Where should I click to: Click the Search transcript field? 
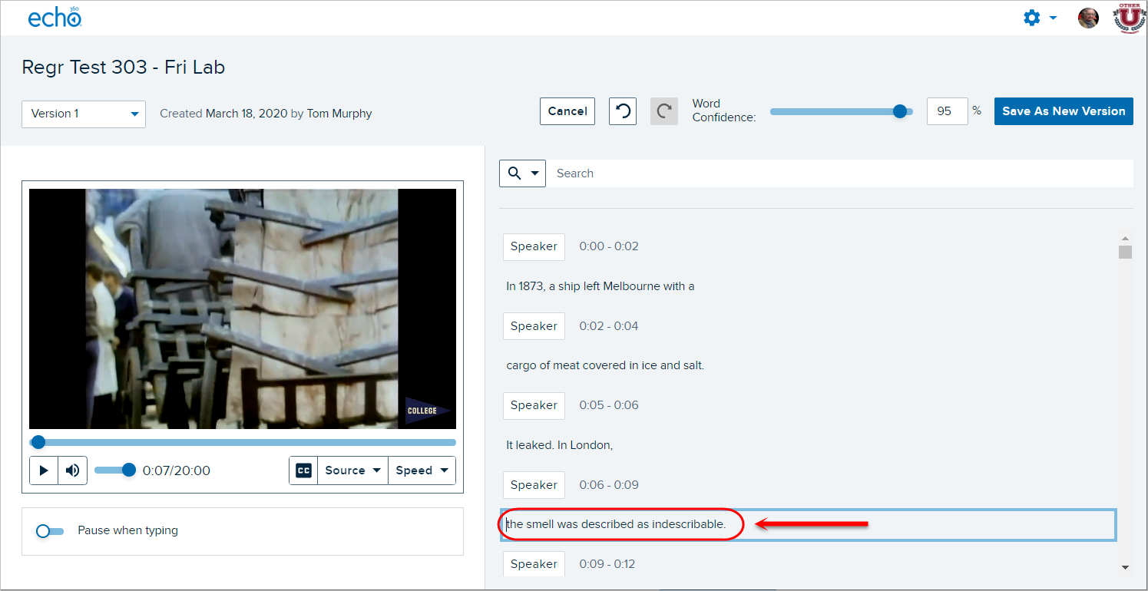click(x=837, y=173)
